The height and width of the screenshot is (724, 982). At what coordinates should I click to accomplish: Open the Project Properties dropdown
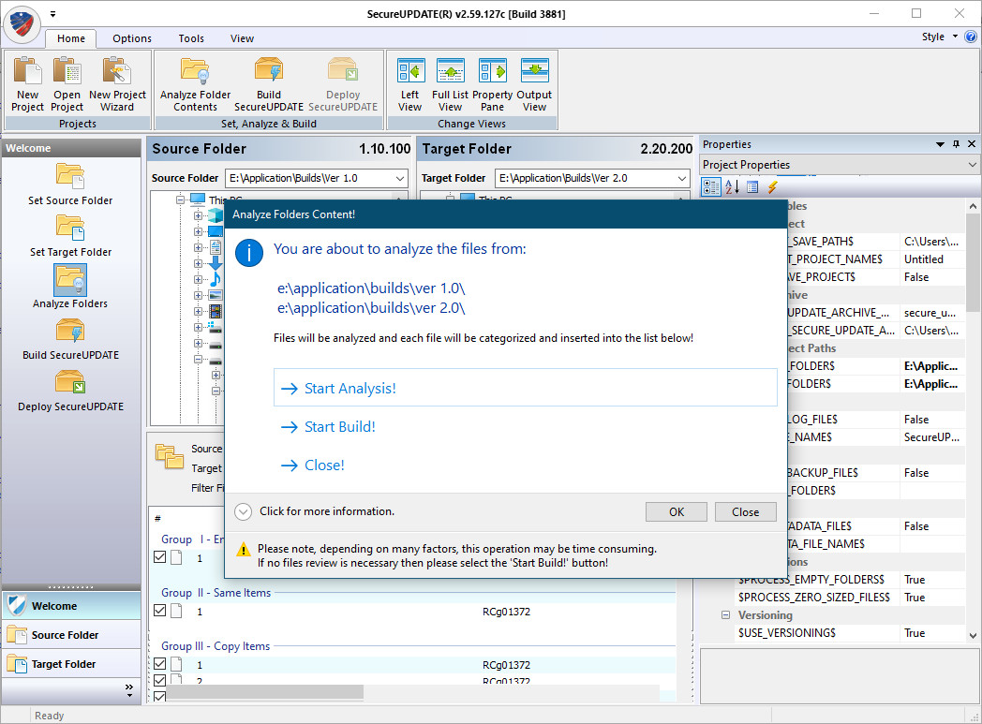click(972, 165)
